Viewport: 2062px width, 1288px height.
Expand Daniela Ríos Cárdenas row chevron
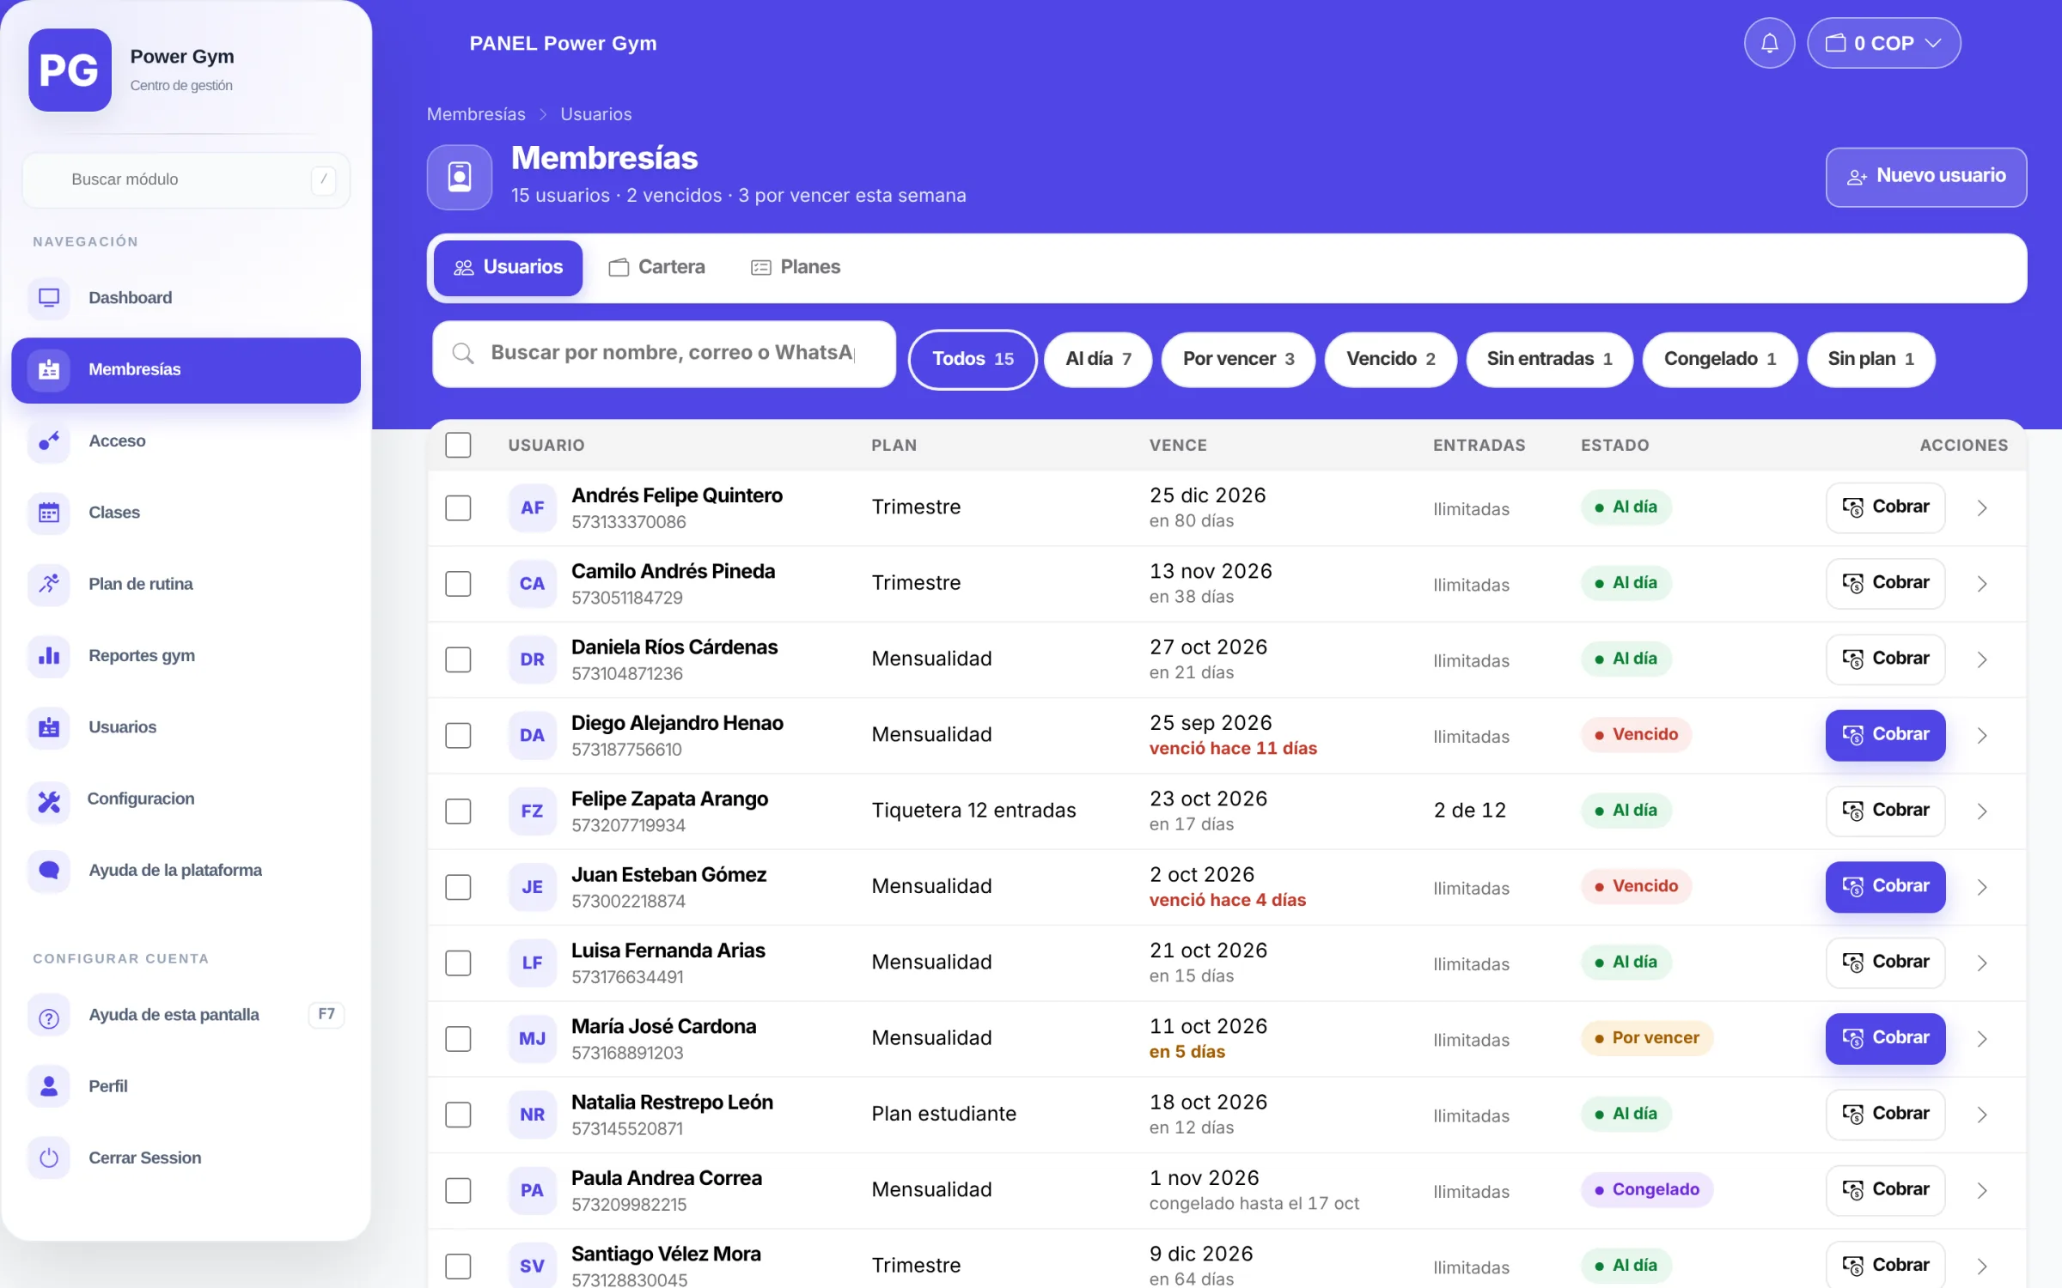pos(1982,659)
